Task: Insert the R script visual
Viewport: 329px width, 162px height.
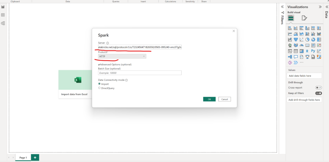Action: [307, 51]
